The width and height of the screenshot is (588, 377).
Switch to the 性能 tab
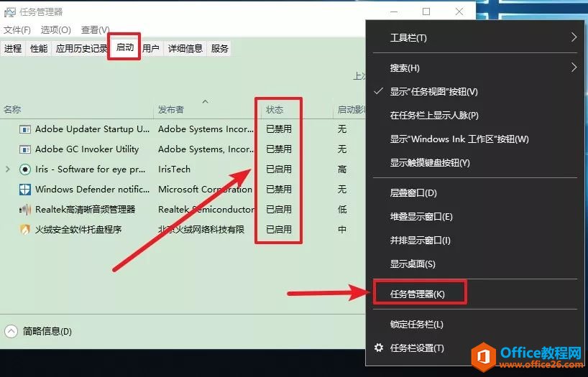39,49
